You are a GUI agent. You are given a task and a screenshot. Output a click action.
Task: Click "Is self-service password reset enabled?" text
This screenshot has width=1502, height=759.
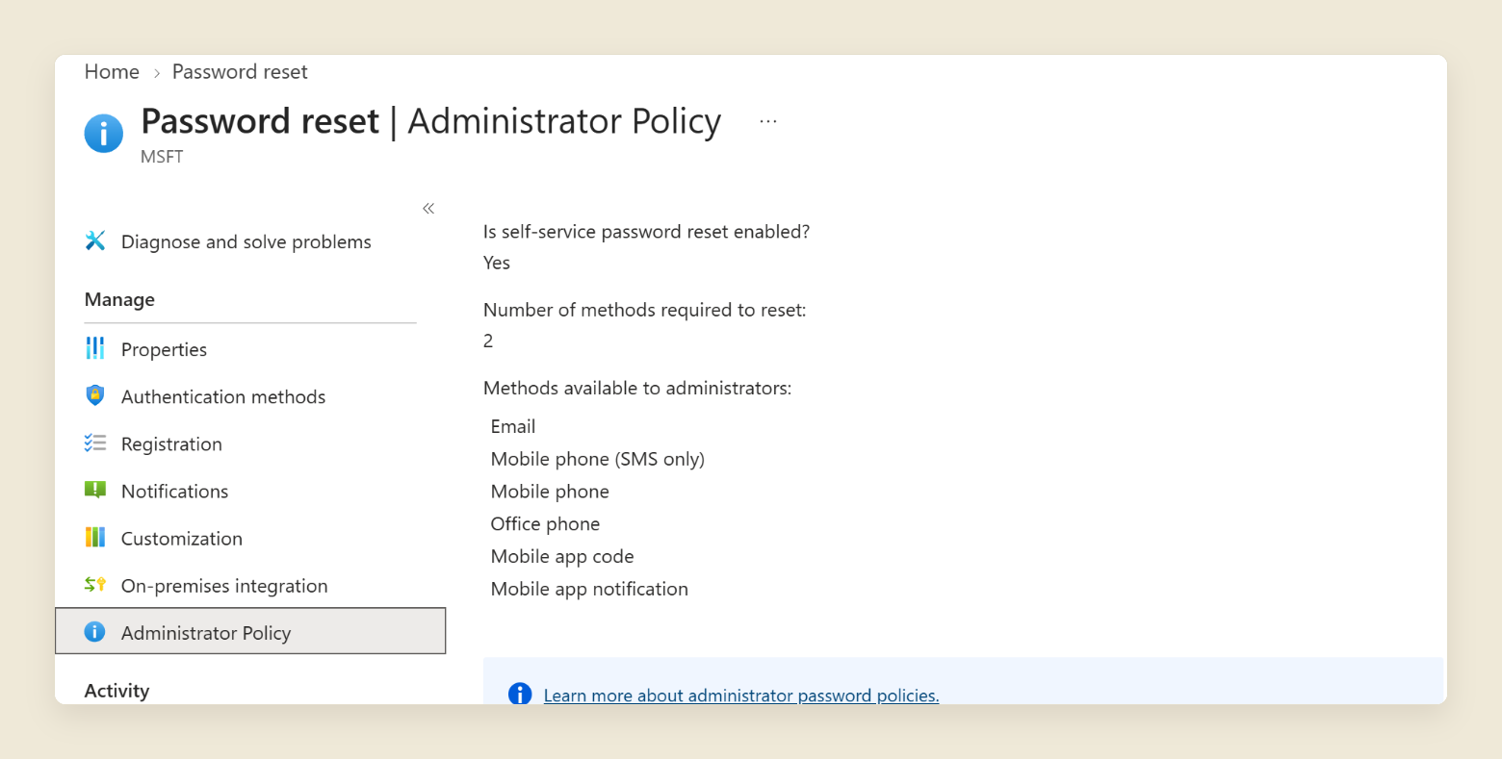click(x=646, y=232)
